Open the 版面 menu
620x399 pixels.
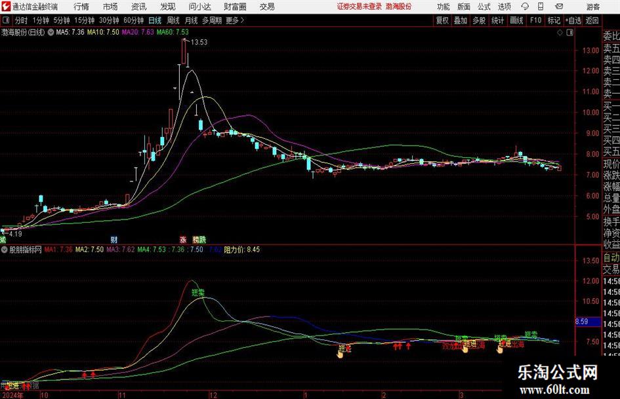(463, 7)
